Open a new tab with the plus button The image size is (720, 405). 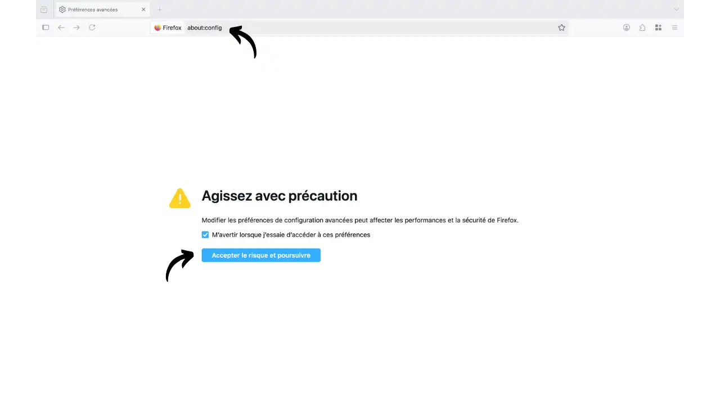point(159,9)
